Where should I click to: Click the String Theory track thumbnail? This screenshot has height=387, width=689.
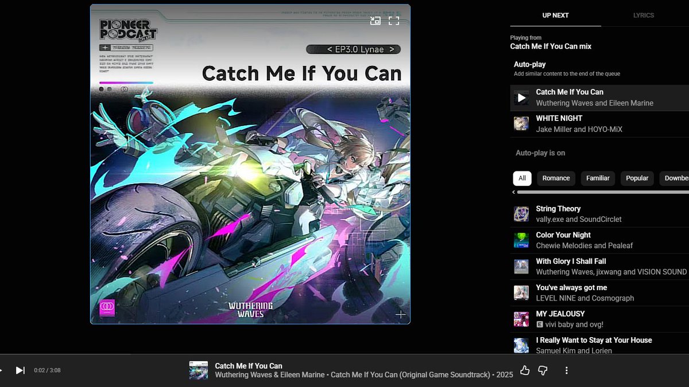click(x=521, y=214)
